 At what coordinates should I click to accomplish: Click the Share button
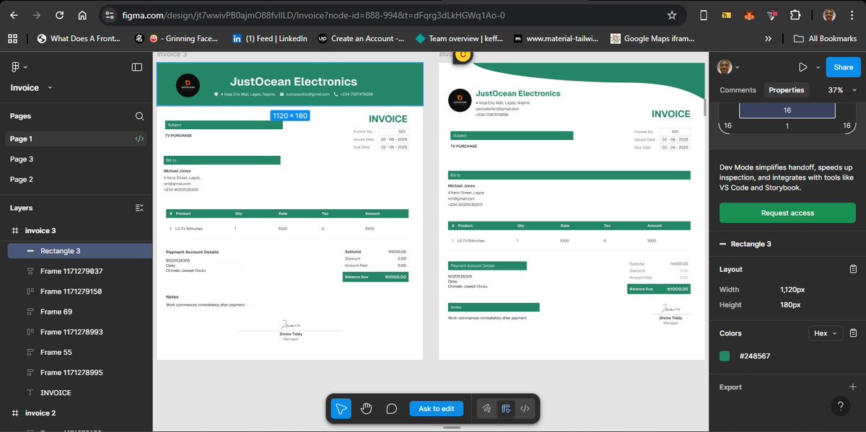tap(843, 67)
